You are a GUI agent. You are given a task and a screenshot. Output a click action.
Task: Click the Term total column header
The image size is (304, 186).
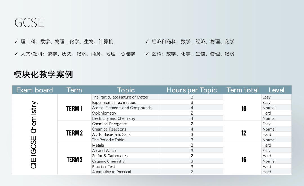coord(243,90)
